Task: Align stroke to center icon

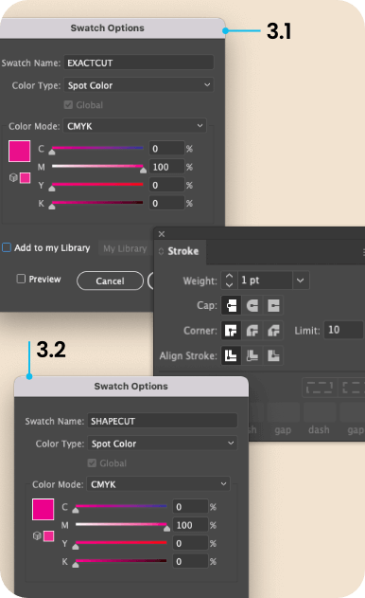Action: click(231, 355)
